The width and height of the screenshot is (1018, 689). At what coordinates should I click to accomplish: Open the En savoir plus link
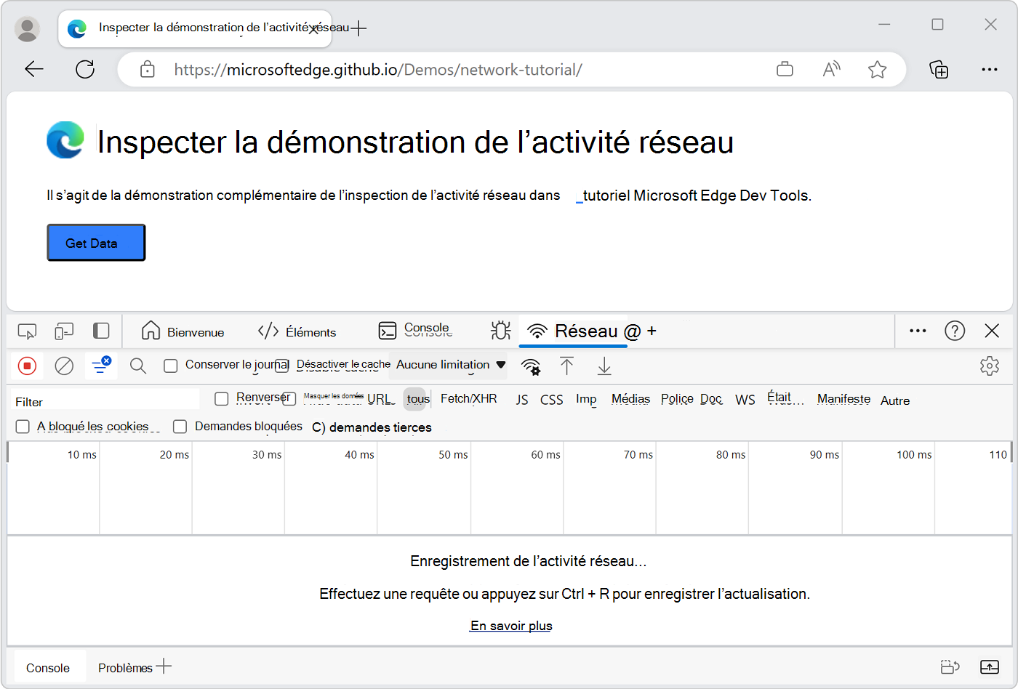point(510,625)
